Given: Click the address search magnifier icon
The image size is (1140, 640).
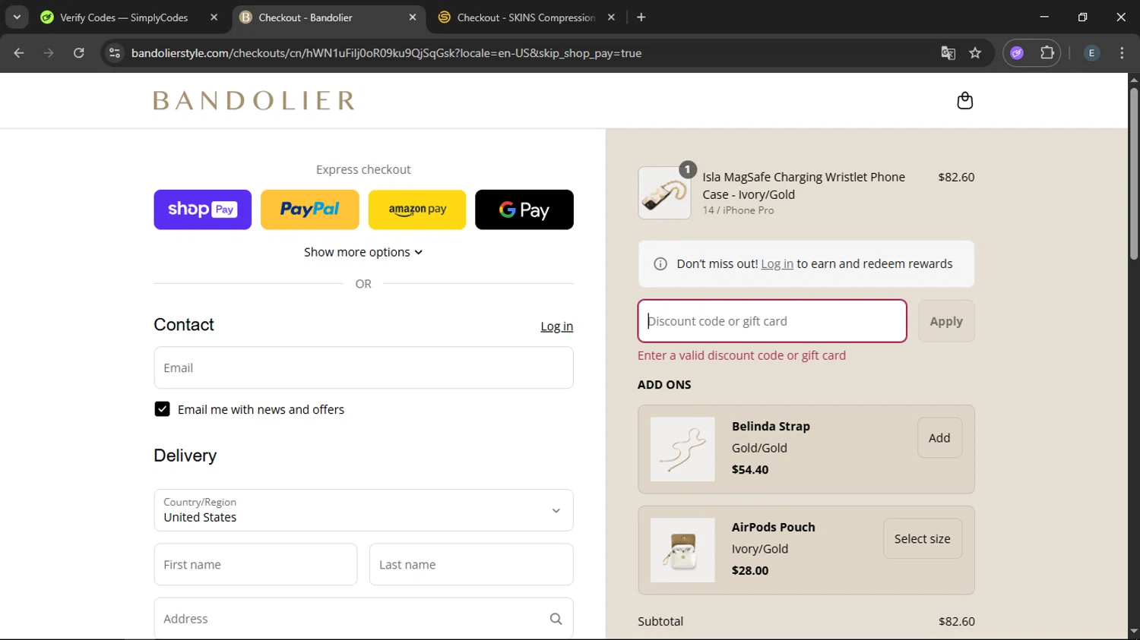Looking at the screenshot, I should point(556,619).
